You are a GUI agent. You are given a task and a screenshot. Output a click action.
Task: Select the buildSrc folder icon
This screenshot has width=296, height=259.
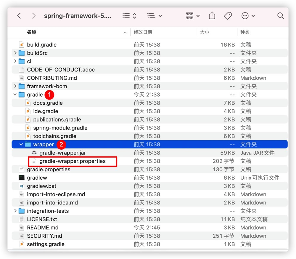[22, 53]
